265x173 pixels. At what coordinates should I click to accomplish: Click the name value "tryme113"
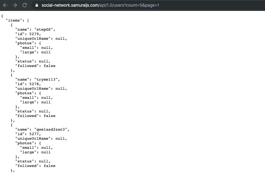pos(49,79)
